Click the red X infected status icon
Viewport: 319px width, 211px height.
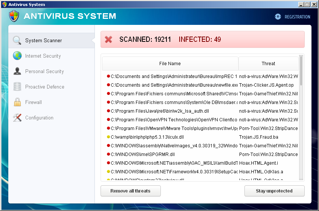[108, 40]
